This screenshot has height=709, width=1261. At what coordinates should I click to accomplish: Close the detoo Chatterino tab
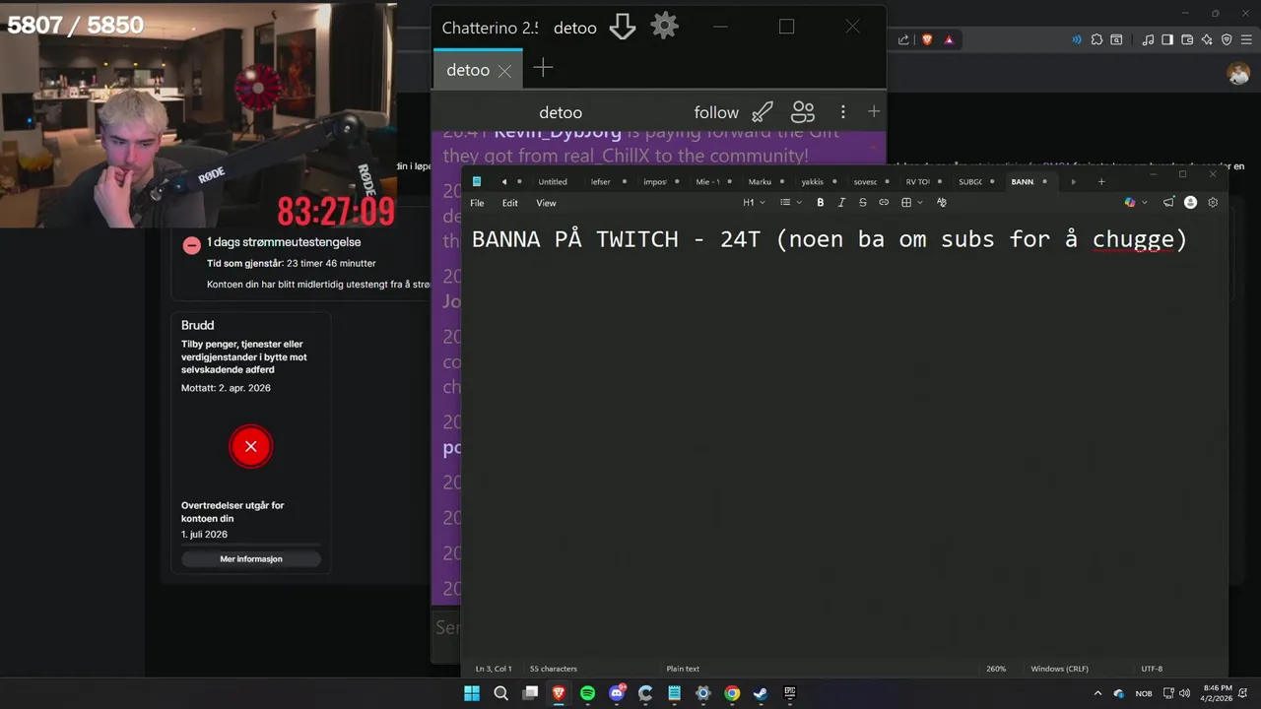click(504, 70)
